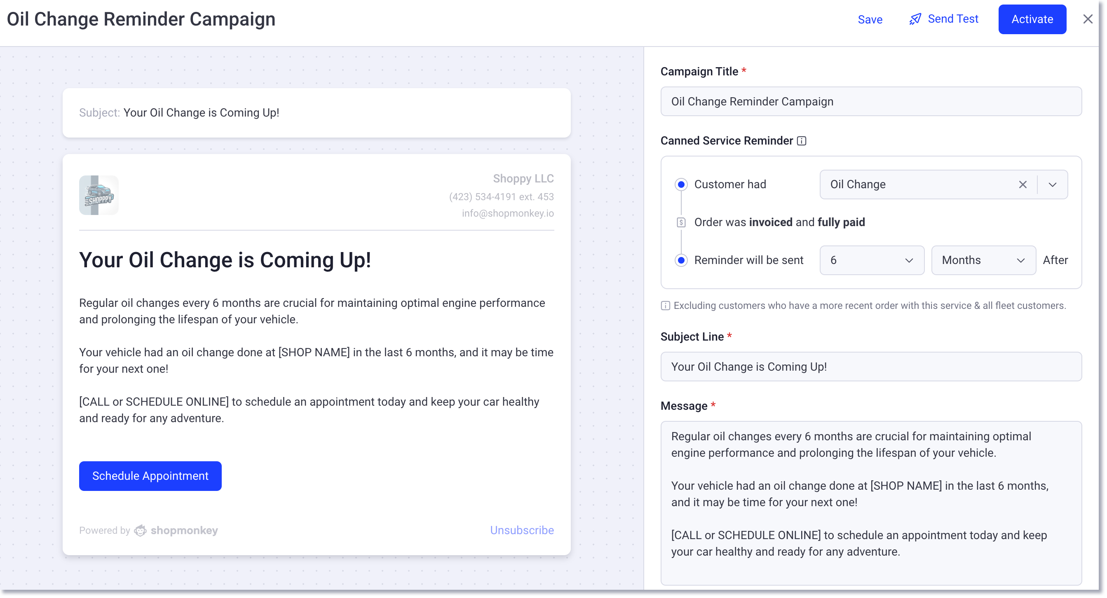
Task: Open the Months unit dropdown
Action: pos(983,261)
